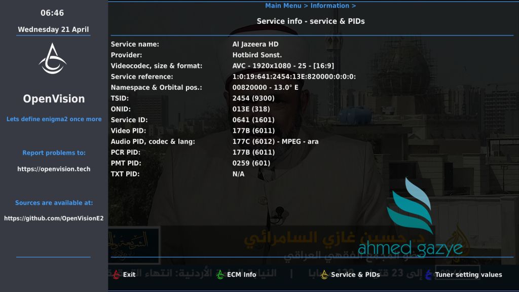
Task: Select the Exit button label
Action: 129,275
